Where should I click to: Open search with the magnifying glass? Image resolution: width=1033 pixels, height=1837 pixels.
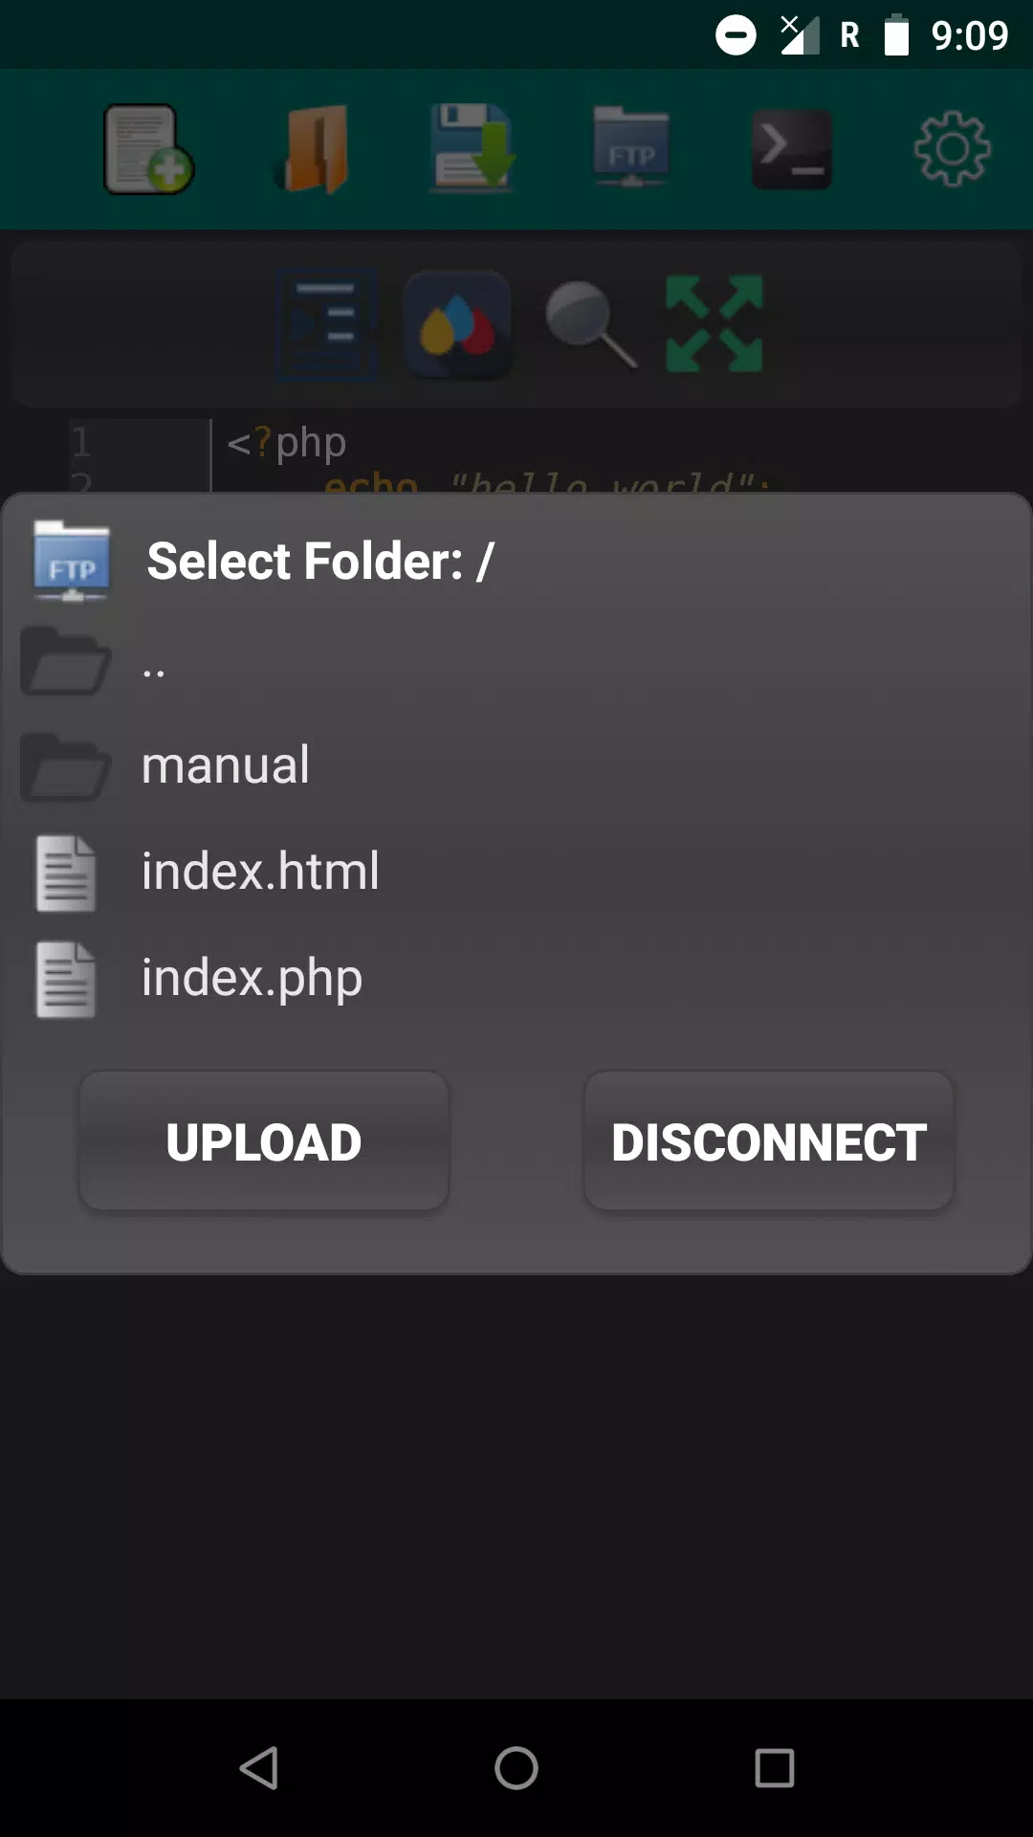(x=590, y=325)
